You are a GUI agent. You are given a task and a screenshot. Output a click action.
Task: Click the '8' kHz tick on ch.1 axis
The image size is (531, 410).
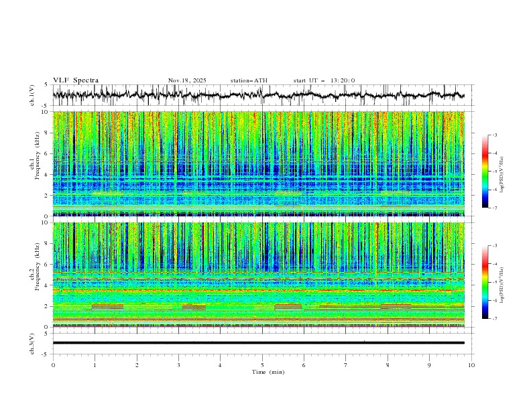coord(48,133)
